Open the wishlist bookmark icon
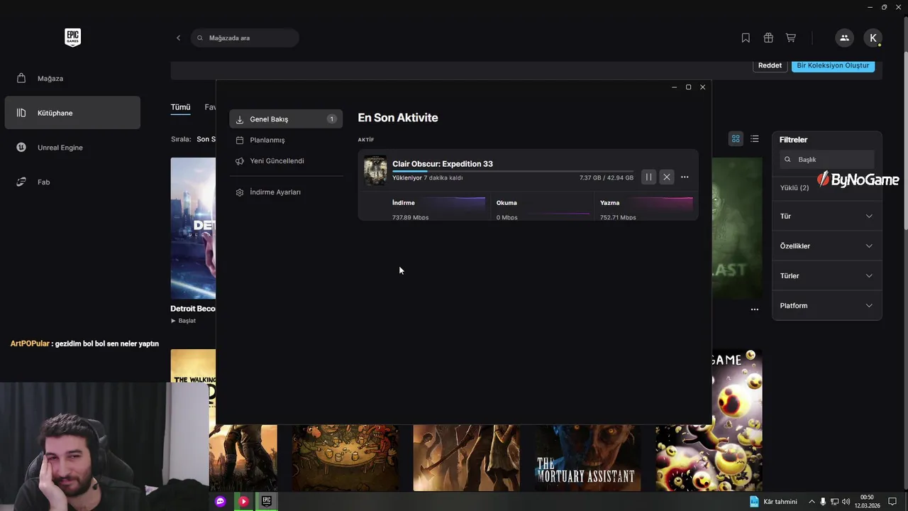The height and width of the screenshot is (511, 908). tap(746, 38)
